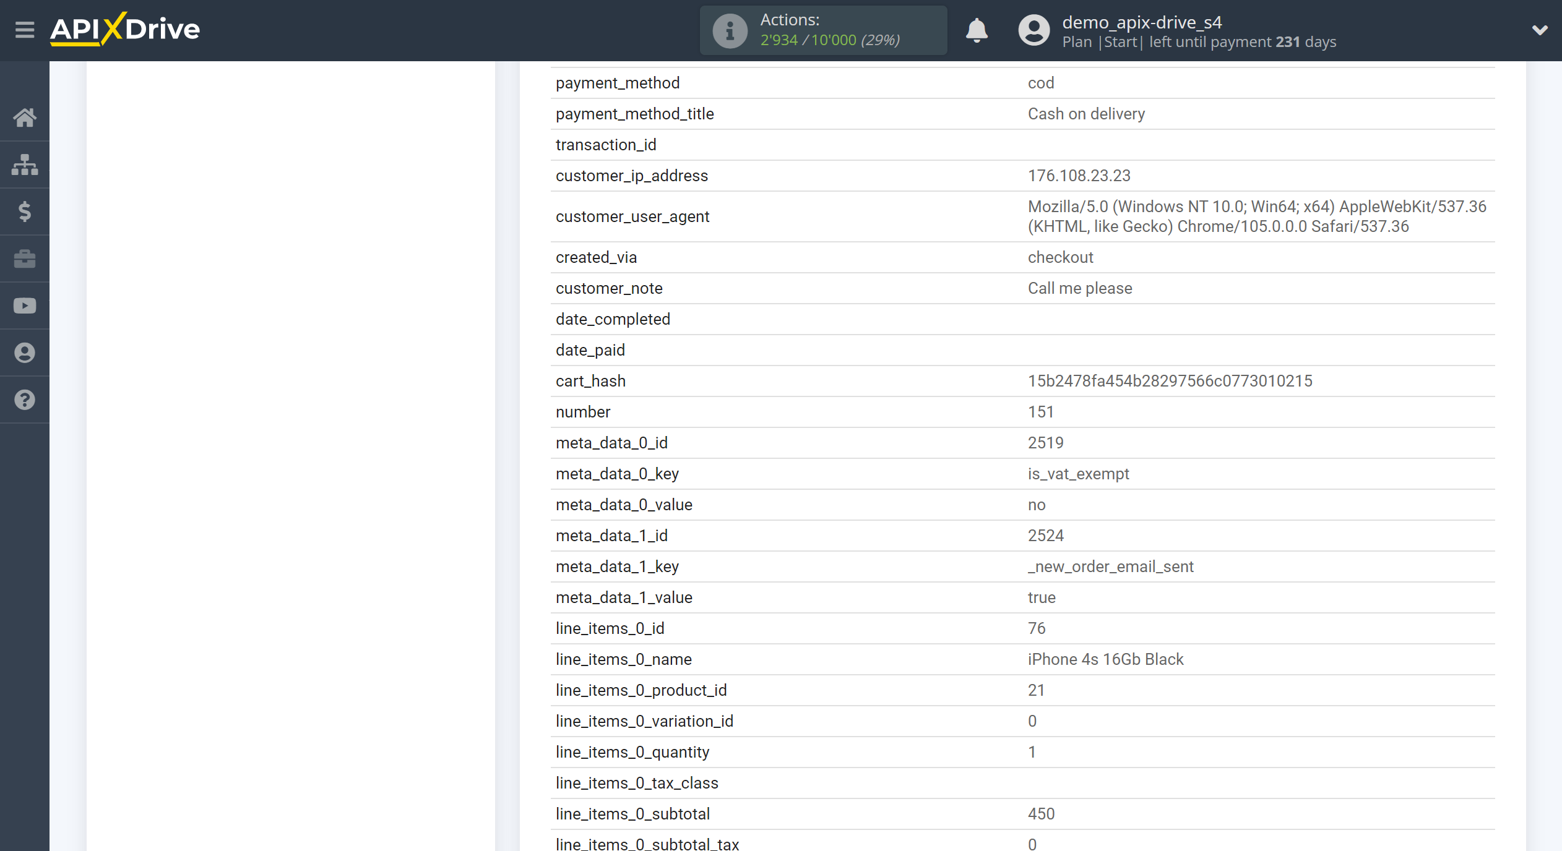
Task: Select the line_items_0_tax_class row label
Action: (x=637, y=783)
